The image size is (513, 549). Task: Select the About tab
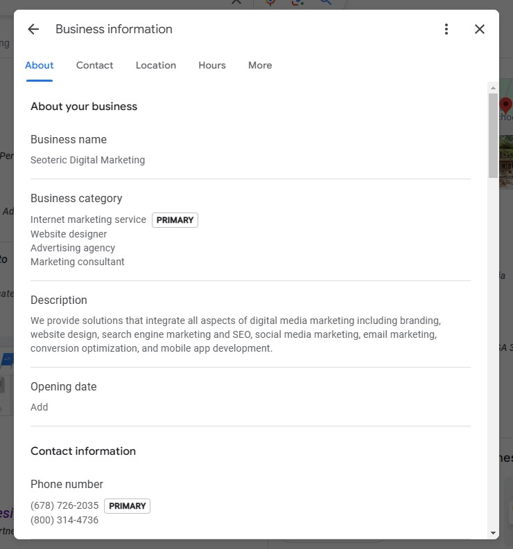pyautogui.click(x=40, y=66)
